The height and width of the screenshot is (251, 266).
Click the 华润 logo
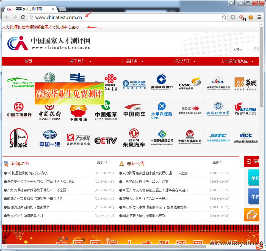pyautogui.click(x=245, y=84)
